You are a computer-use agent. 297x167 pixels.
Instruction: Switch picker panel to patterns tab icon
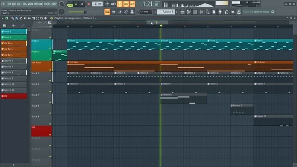pos(5,26)
